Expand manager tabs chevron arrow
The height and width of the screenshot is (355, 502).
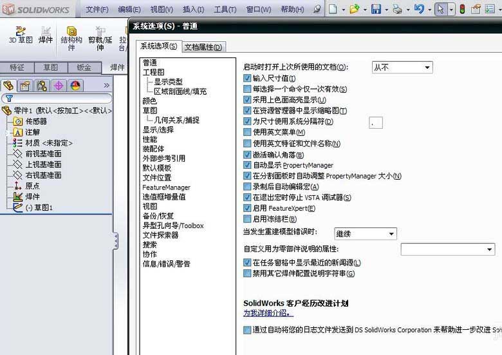pos(107,85)
